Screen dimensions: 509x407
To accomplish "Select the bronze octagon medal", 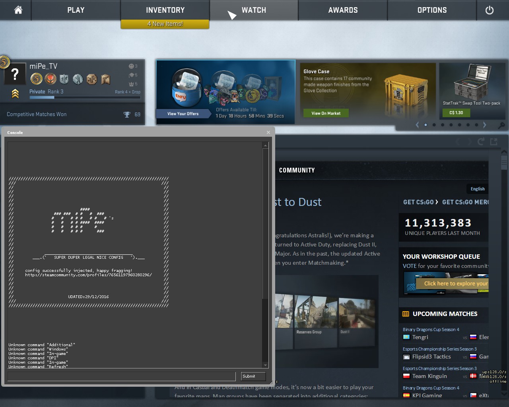I will (92, 79).
